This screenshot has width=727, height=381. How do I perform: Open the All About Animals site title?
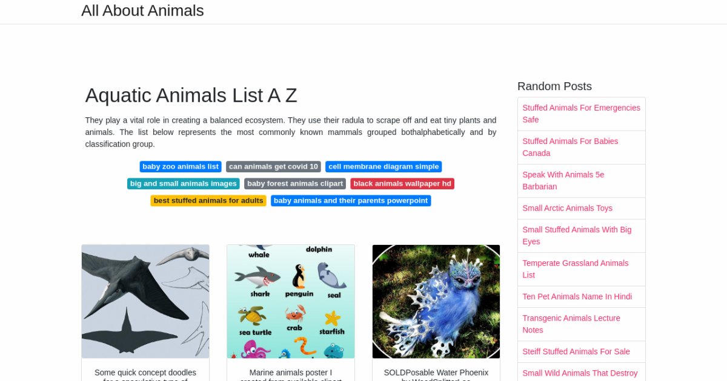click(142, 11)
